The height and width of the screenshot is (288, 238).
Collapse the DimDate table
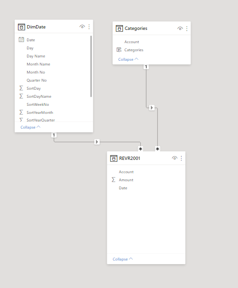pos(30,127)
